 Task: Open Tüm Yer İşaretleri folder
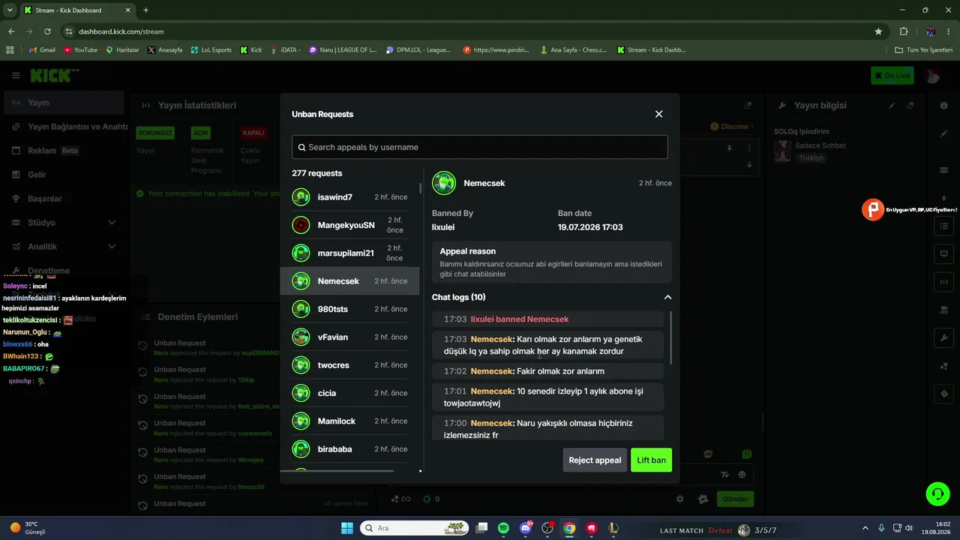coord(924,50)
